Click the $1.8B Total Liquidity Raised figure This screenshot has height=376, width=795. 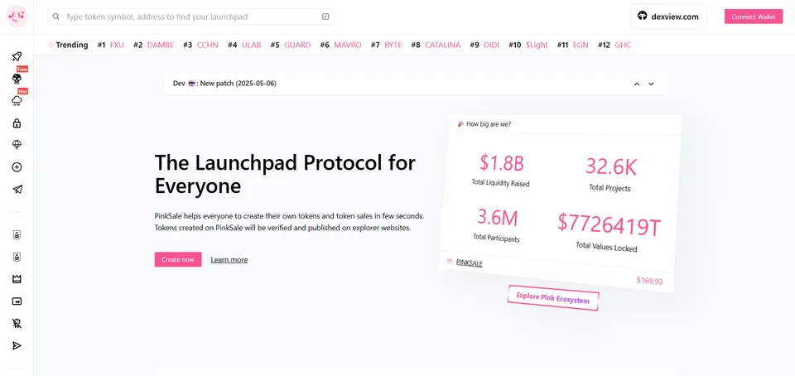pyautogui.click(x=501, y=162)
